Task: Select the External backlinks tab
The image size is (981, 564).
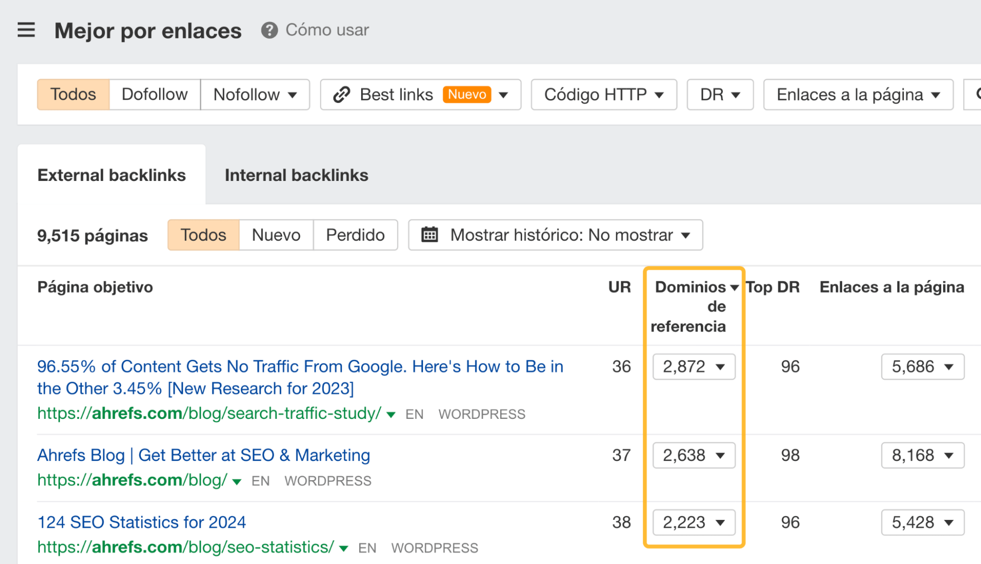Action: 112,175
